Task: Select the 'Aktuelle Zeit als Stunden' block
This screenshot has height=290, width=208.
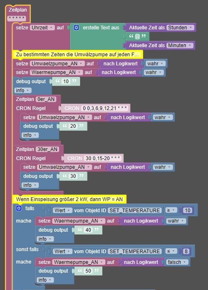Action: point(147,28)
